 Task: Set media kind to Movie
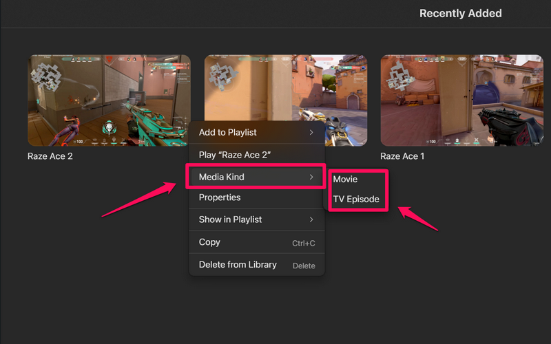point(357,179)
